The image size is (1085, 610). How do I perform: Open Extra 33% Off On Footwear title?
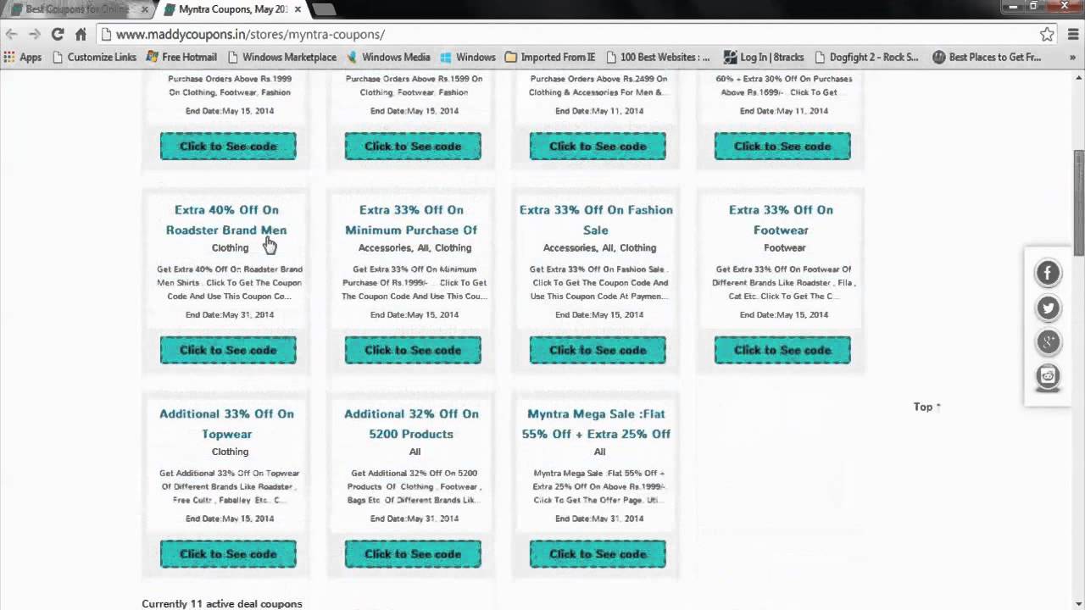(781, 219)
